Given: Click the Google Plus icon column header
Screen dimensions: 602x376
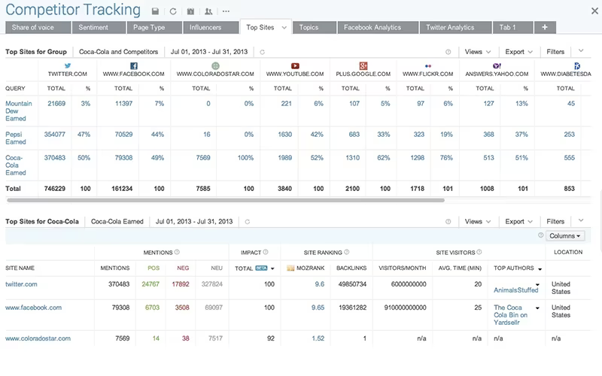Looking at the screenshot, I should 363,65.
